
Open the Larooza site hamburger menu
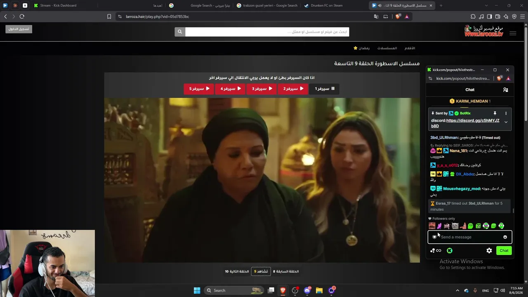pyautogui.click(x=513, y=33)
